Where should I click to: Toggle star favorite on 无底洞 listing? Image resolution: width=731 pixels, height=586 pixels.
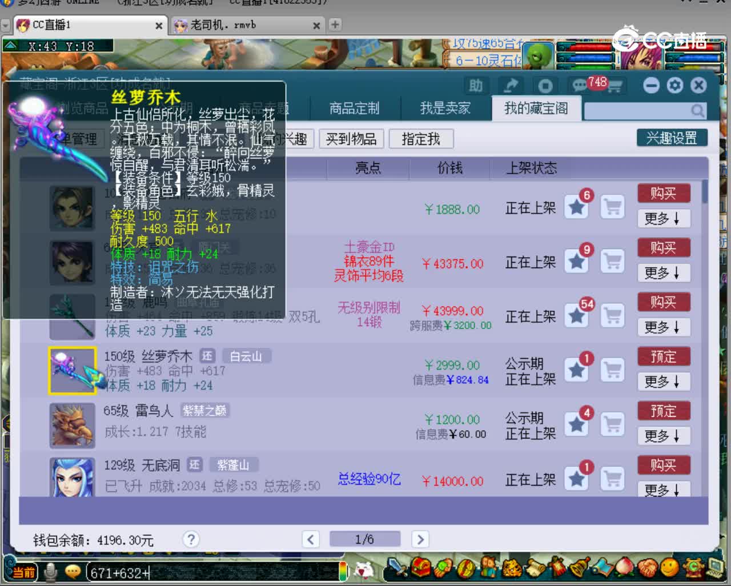pyautogui.click(x=577, y=479)
